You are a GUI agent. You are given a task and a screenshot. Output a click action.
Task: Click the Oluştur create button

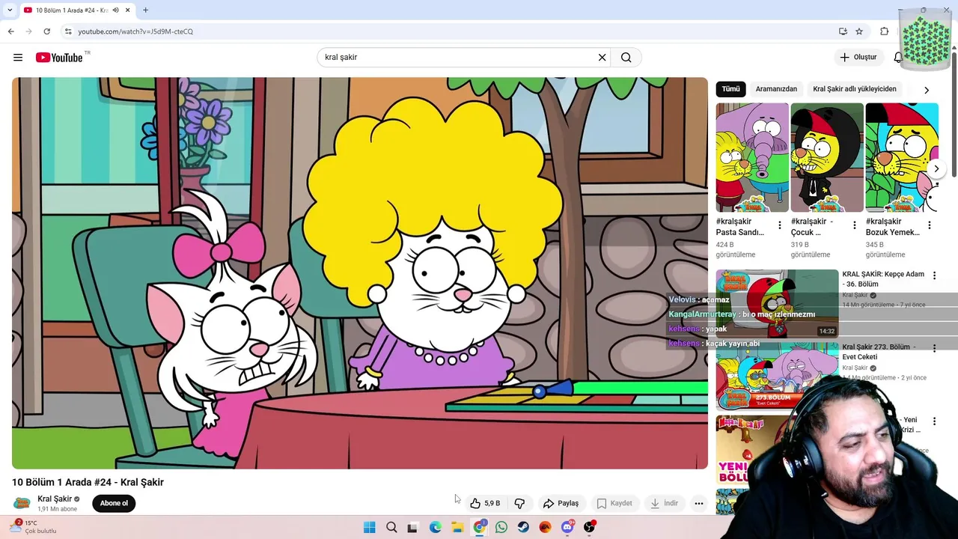(858, 58)
